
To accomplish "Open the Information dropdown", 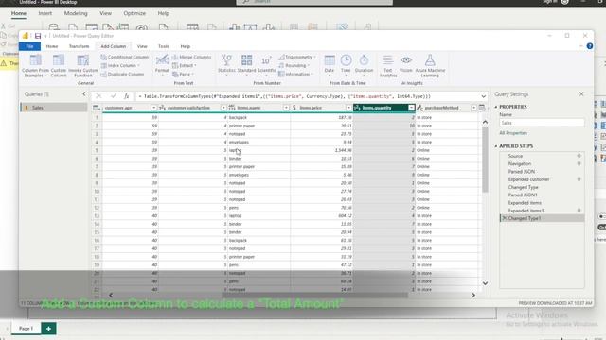I will pyautogui.click(x=295, y=74).
